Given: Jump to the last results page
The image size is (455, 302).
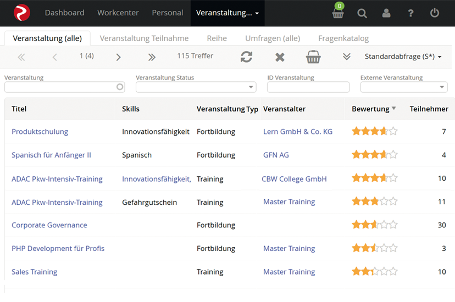Looking at the screenshot, I should click(x=152, y=57).
